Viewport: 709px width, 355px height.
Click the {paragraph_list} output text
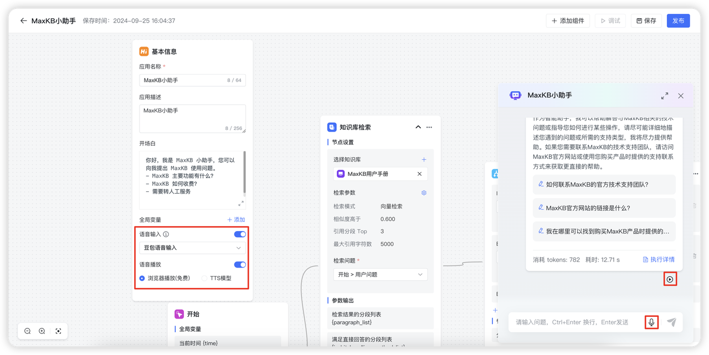pyautogui.click(x=352, y=322)
